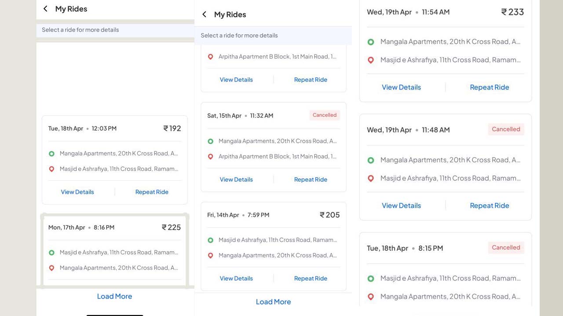The height and width of the screenshot is (316, 563).
Task: Select My Rides title in middle screen
Action: tap(230, 14)
